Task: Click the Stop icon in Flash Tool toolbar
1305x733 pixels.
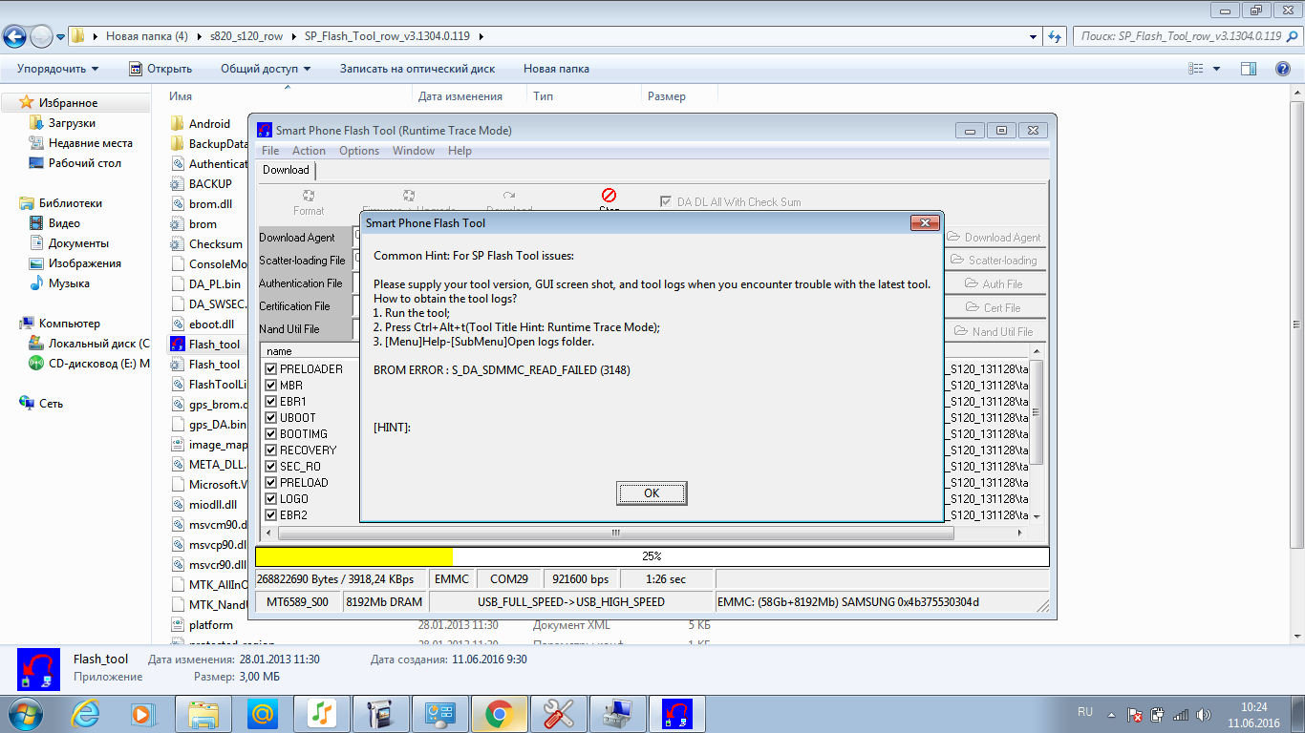Action: [609, 197]
